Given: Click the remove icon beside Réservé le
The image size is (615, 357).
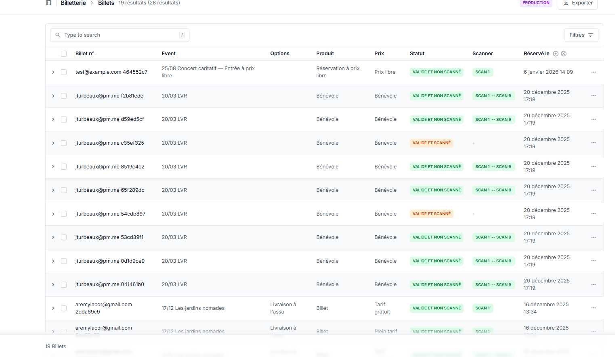Looking at the screenshot, I should [x=564, y=54].
